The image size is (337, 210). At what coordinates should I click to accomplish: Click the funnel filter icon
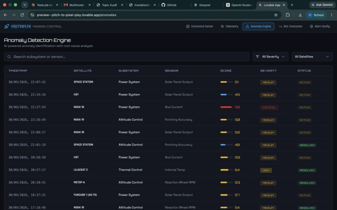[x=257, y=57]
